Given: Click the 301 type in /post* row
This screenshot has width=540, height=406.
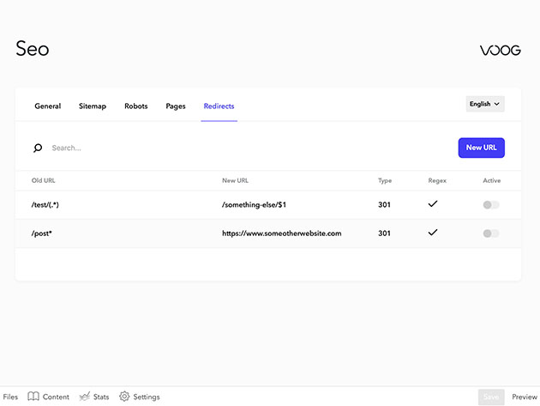Looking at the screenshot, I should point(384,233).
